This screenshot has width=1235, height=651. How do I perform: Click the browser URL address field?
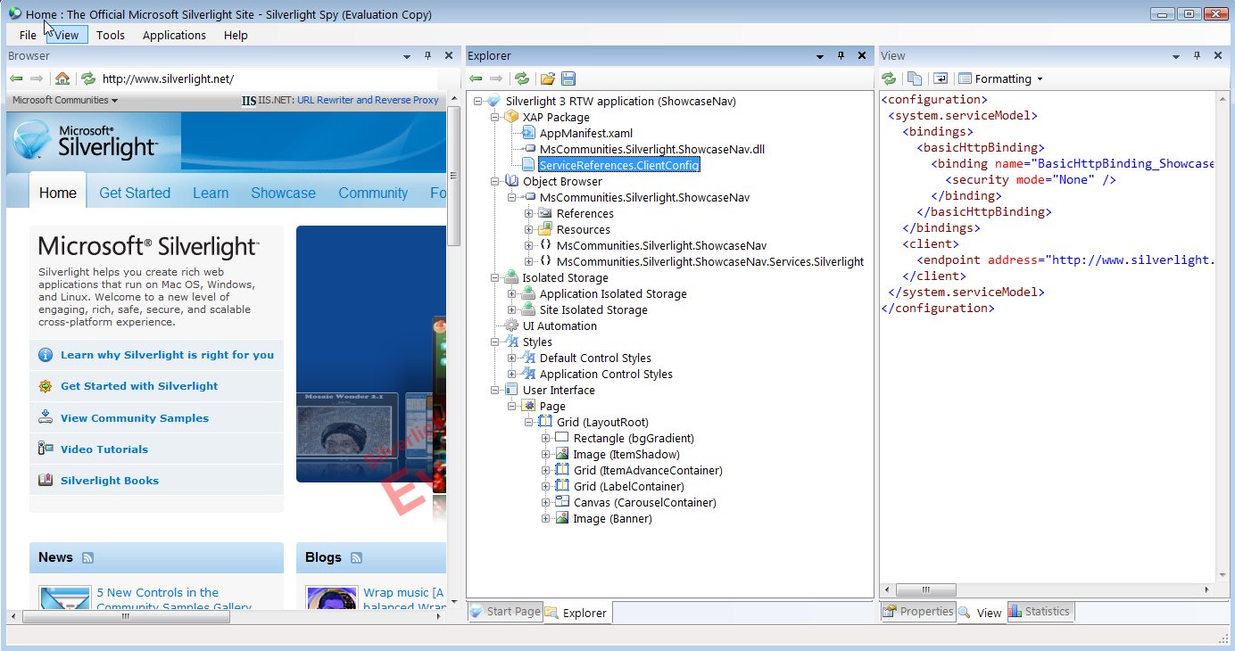click(272, 78)
